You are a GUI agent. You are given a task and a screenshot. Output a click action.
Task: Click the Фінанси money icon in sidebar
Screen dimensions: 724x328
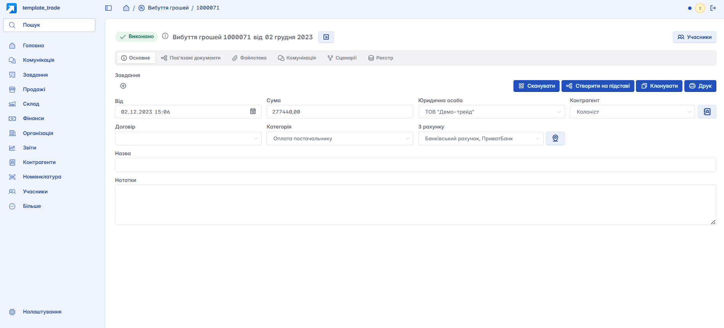[12, 119]
